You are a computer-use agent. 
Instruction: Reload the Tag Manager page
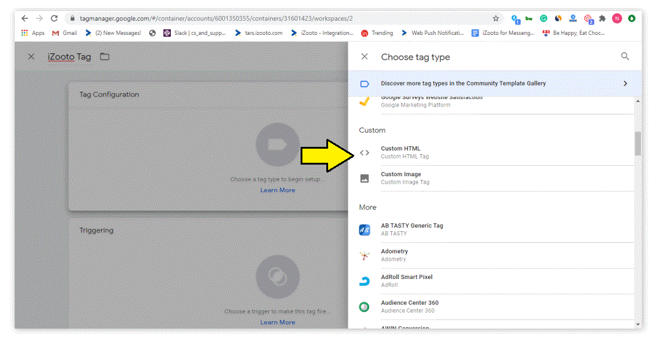54,18
